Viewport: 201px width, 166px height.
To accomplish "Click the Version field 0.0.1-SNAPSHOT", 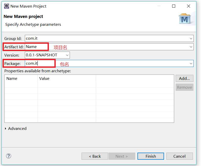I will (x=47, y=55).
